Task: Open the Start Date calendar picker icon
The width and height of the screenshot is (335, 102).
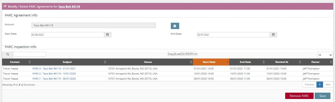Action: (x=108, y=35)
